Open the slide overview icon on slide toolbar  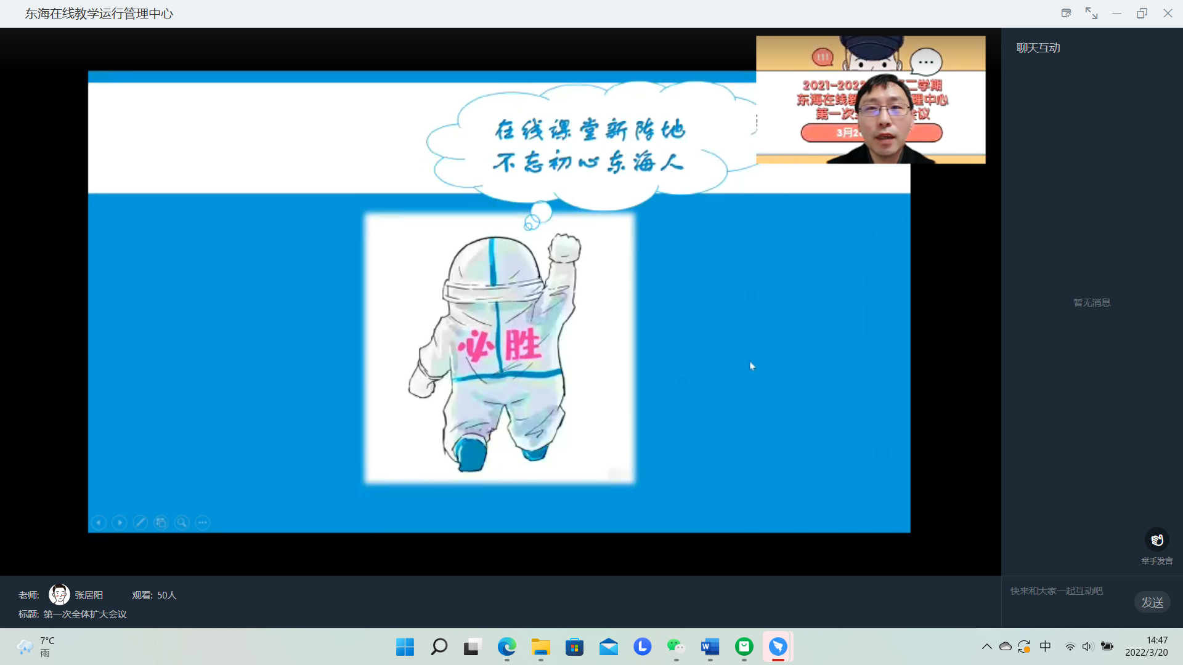pos(161,523)
